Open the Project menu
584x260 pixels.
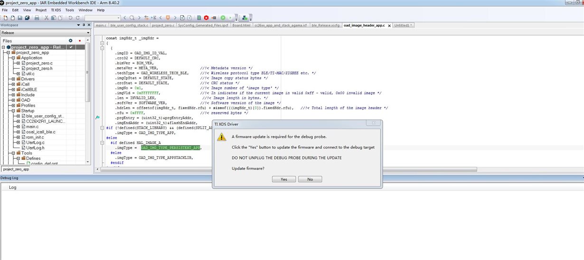pyautogui.click(x=41, y=9)
